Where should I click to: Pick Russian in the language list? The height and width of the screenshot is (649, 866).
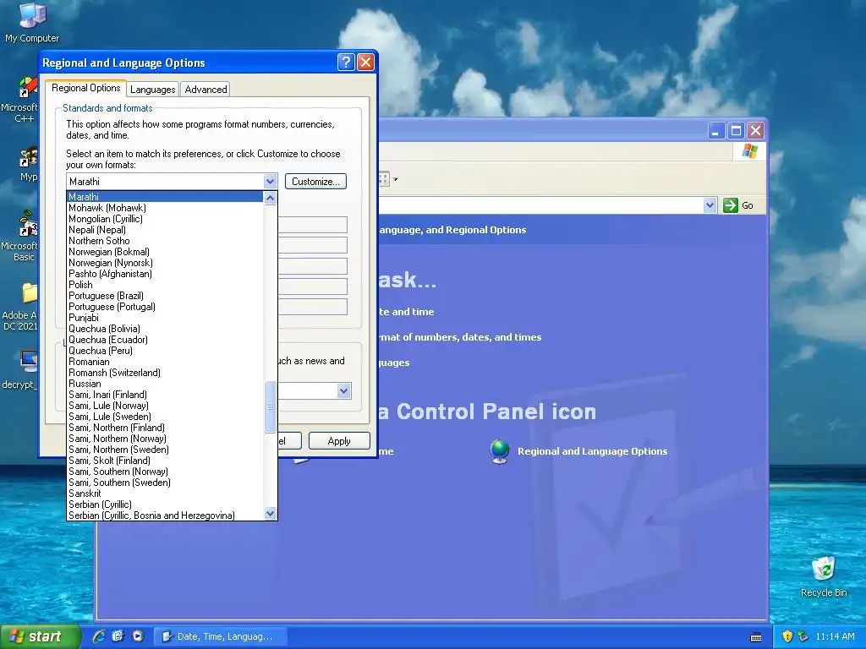click(x=165, y=384)
